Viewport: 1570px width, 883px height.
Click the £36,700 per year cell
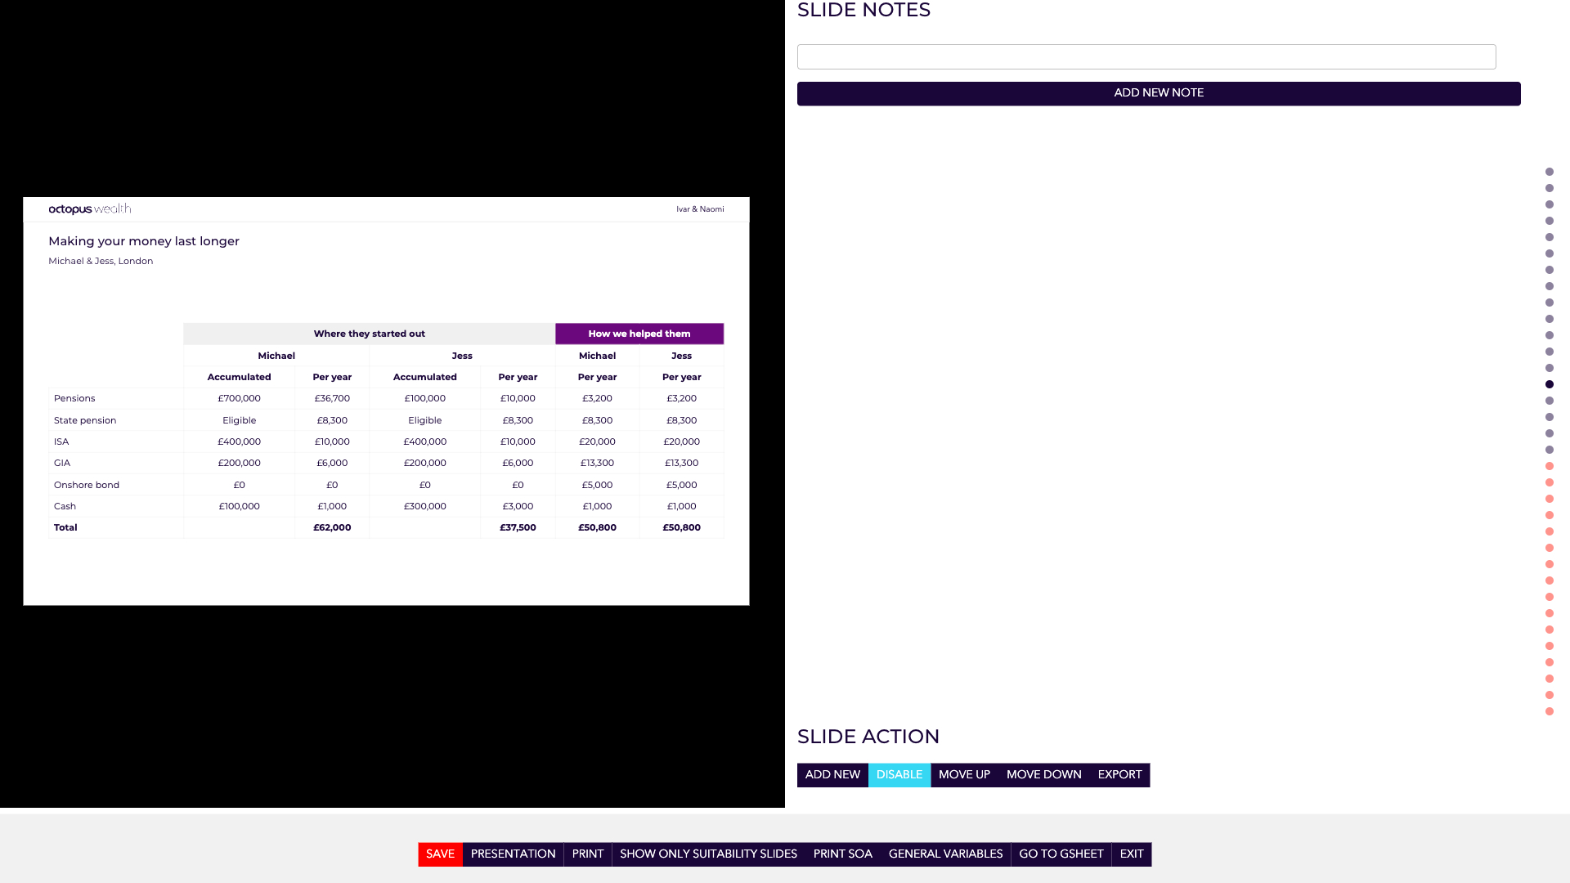coord(332,399)
